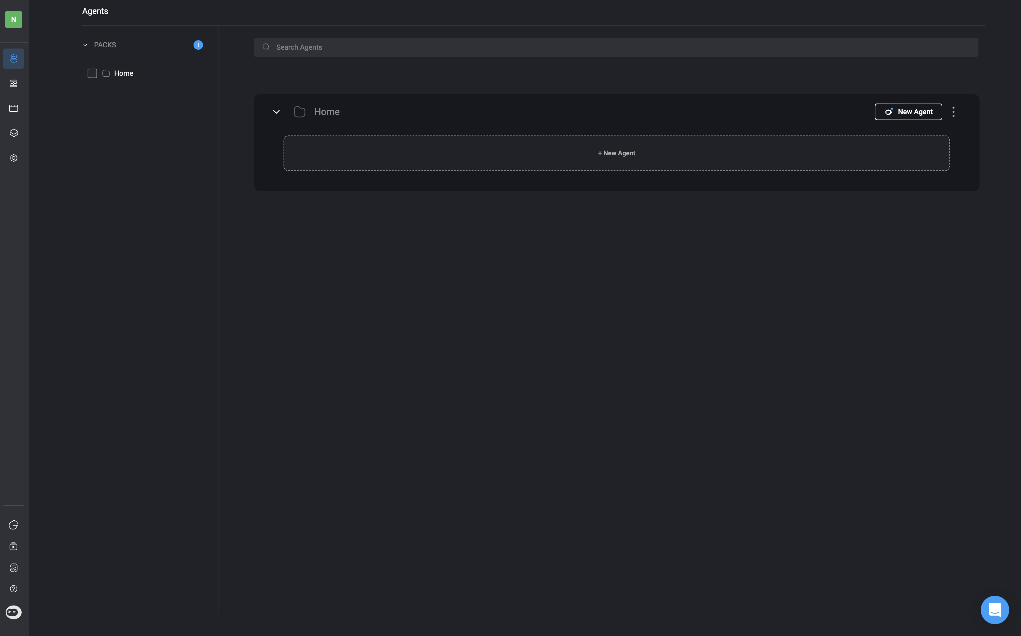This screenshot has height=636, width=1021.
Task: Open the video library play icon
Action: coord(13,546)
